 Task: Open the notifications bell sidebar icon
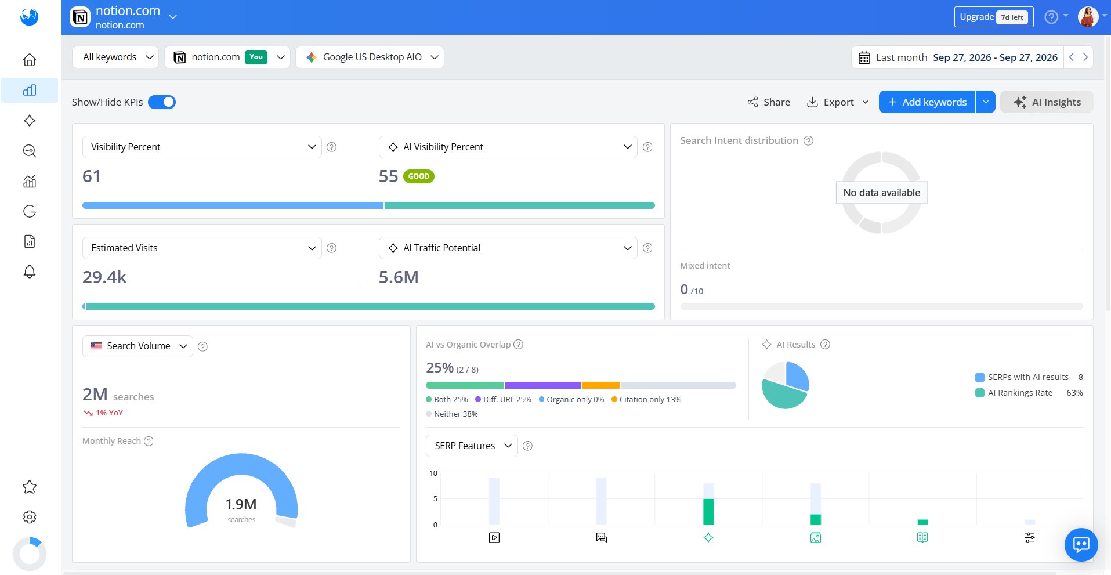click(30, 272)
